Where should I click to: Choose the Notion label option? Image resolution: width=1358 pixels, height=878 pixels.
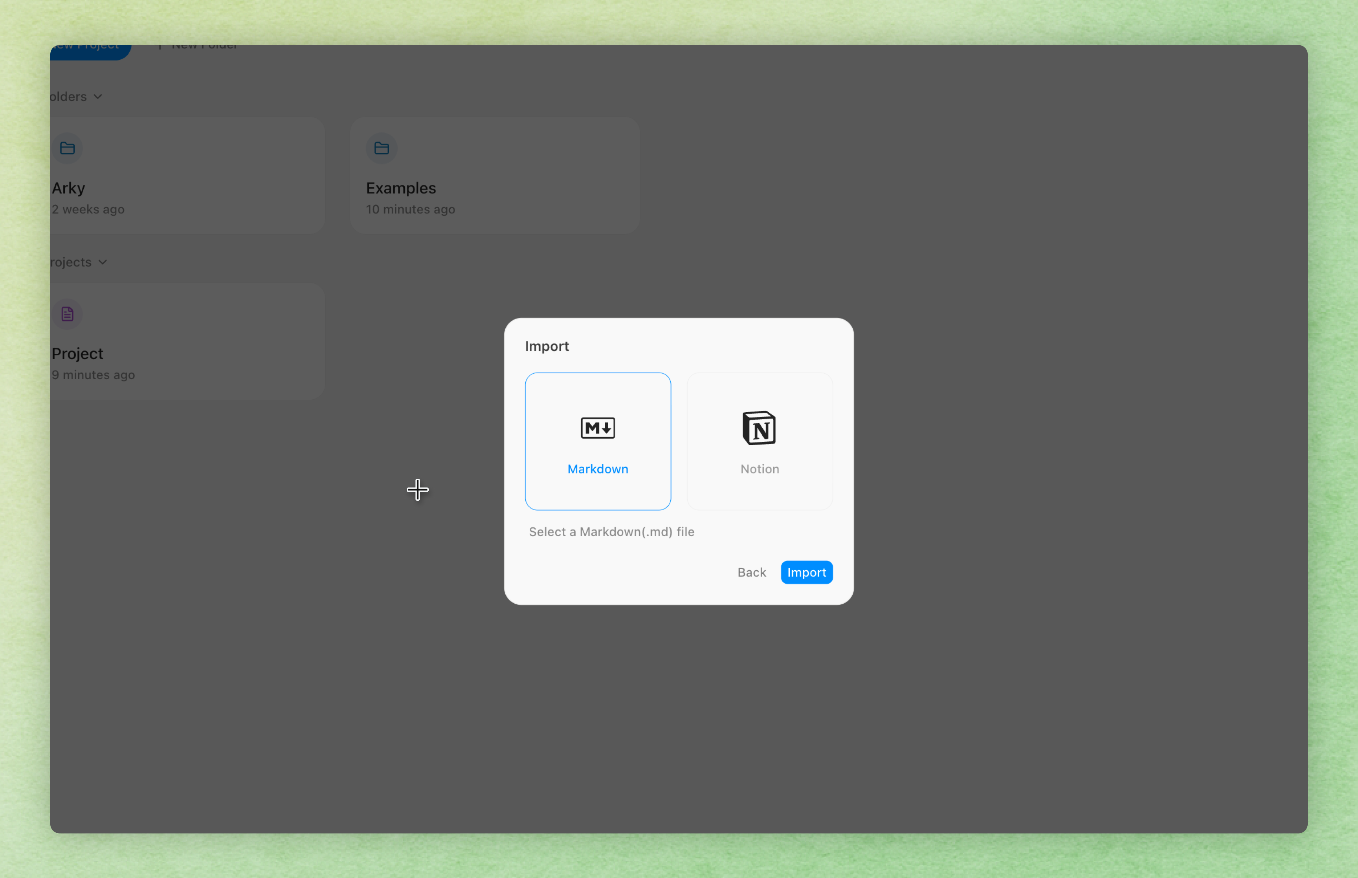click(759, 468)
